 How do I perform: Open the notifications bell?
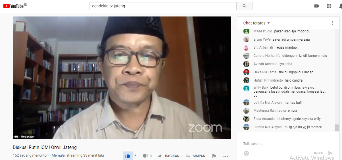tap(340, 6)
